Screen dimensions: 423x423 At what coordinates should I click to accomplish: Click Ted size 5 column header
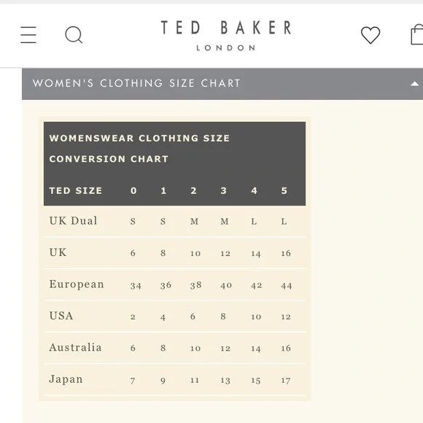tap(284, 191)
